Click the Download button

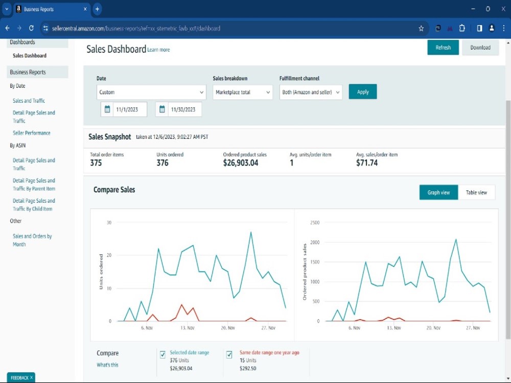pyautogui.click(x=480, y=47)
